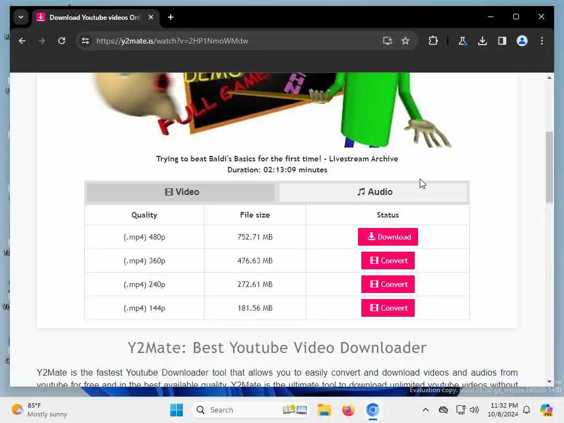Open the notifications bell
564x423 pixels.
527,410
